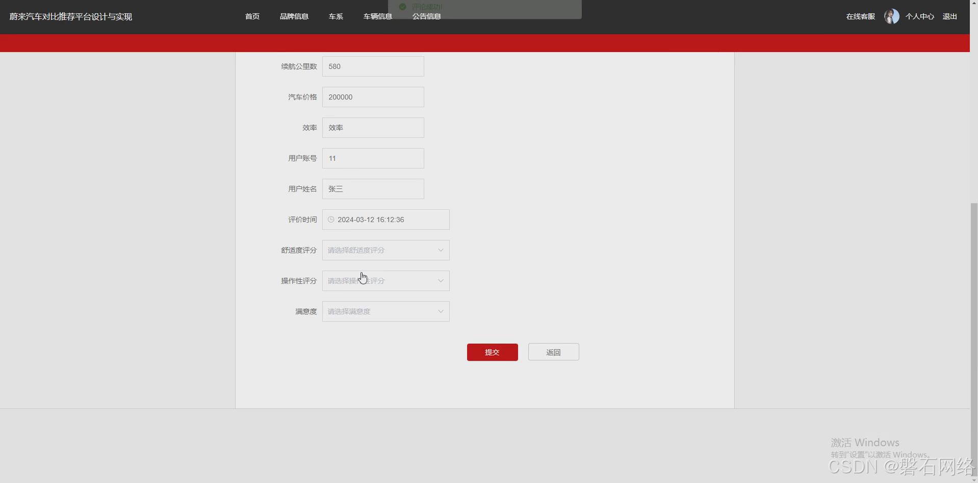Navigate to 首页 in the top menu
Image resolution: width=978 pixels, height=483 pixels.
pyautogui.click(x=251, y=16)
